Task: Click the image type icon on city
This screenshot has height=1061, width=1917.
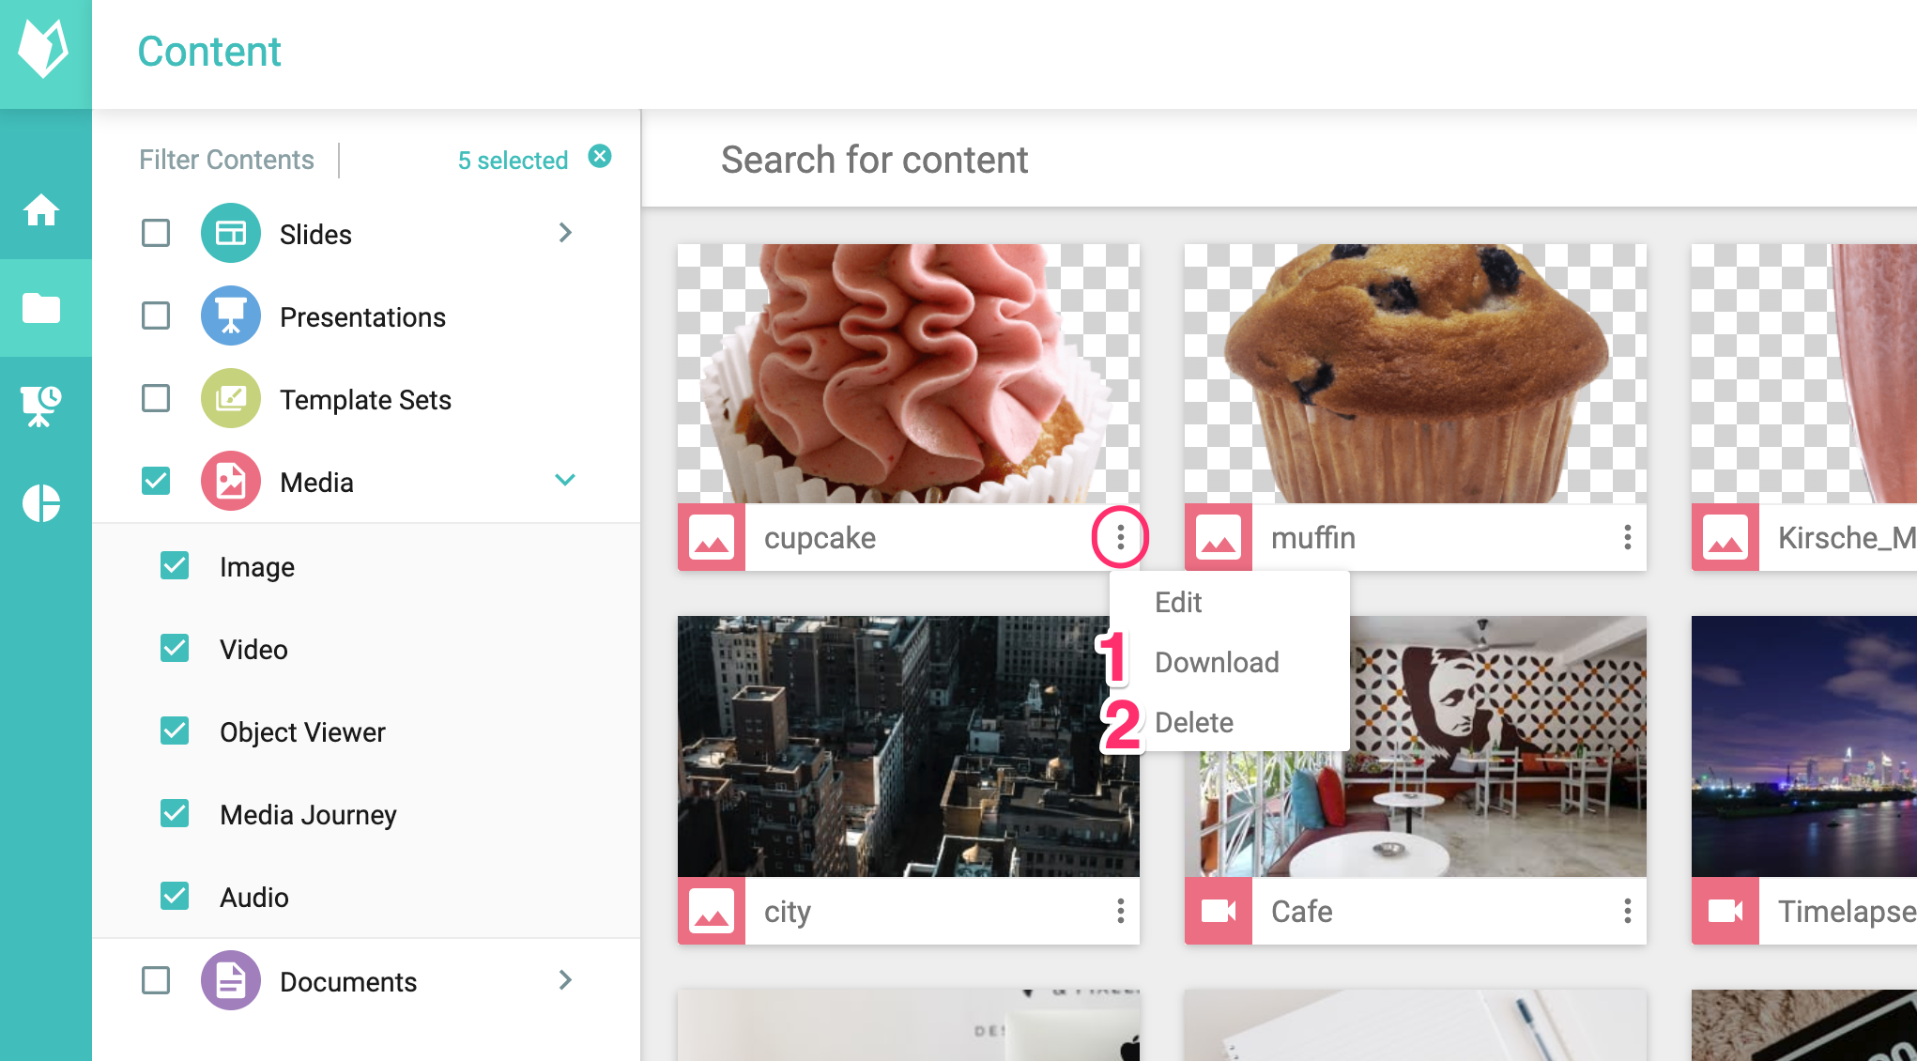Action: click(712, 911)
